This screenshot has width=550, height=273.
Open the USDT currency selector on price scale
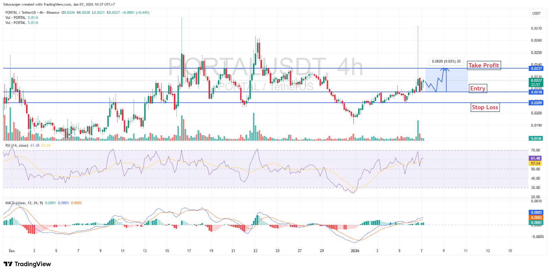[x=536, y=13]
